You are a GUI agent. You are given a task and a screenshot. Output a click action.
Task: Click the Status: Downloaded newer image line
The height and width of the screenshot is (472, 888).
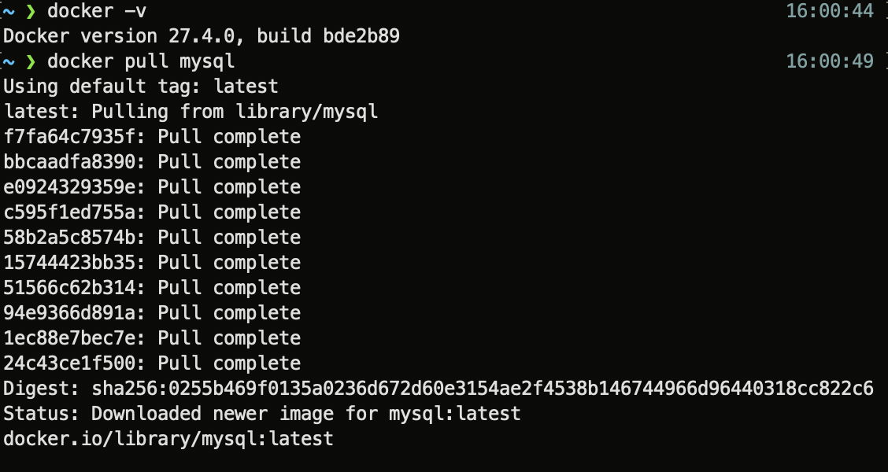[x=261, y=414]
